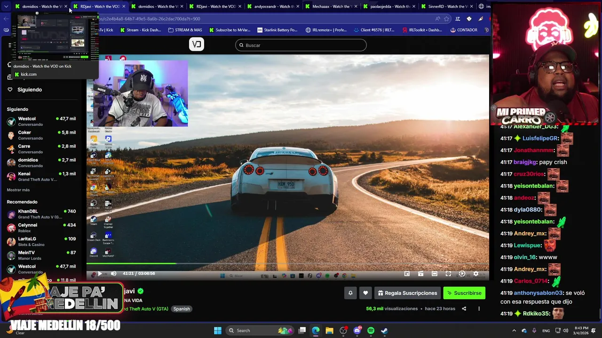The width and height of the screenshot is (602, 338).
Task: Show hidden system tray icons
Action: (514, 330)
